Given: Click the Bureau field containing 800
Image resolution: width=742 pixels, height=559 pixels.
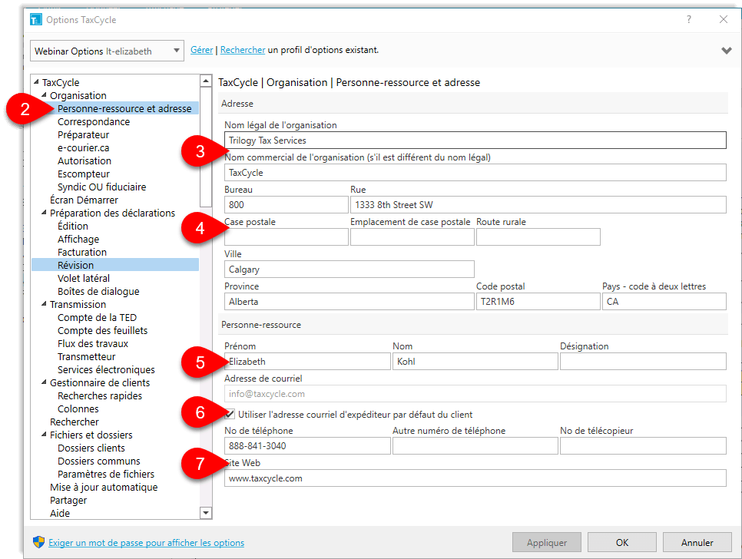Looking at the screenshot, I should (287, 205).
